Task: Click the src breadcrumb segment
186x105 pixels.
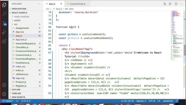Action: click(47, 9)
